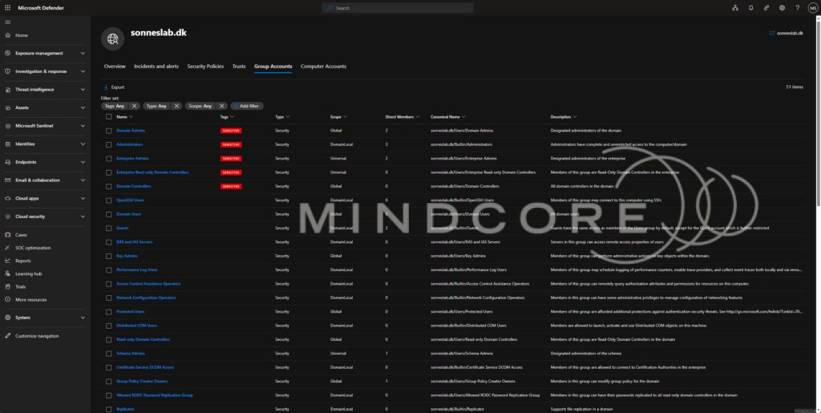Toggle the select-all header checkbox

108,117
